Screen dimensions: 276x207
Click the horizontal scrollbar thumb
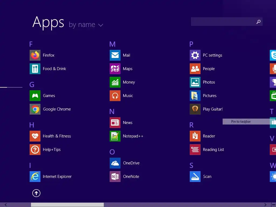pyautogui.click(x=67, y=205)
